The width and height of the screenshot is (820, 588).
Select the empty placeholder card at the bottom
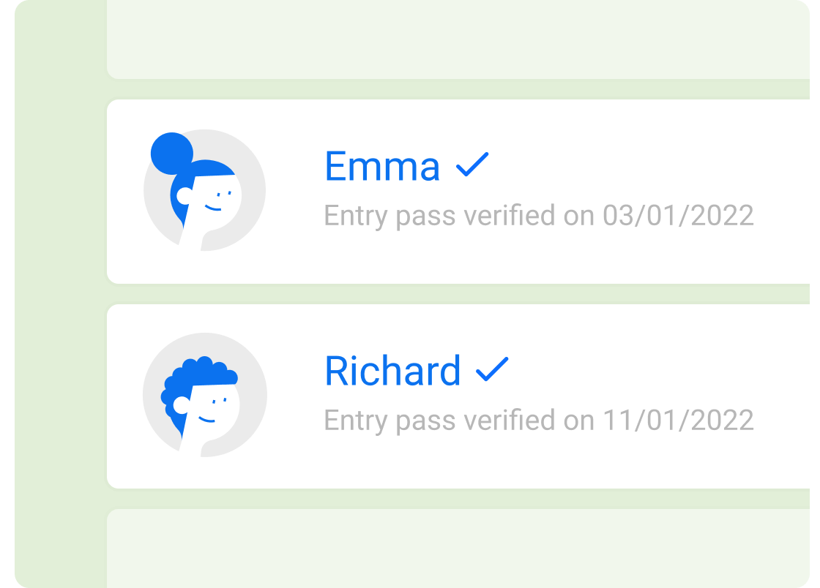(458, 549)
